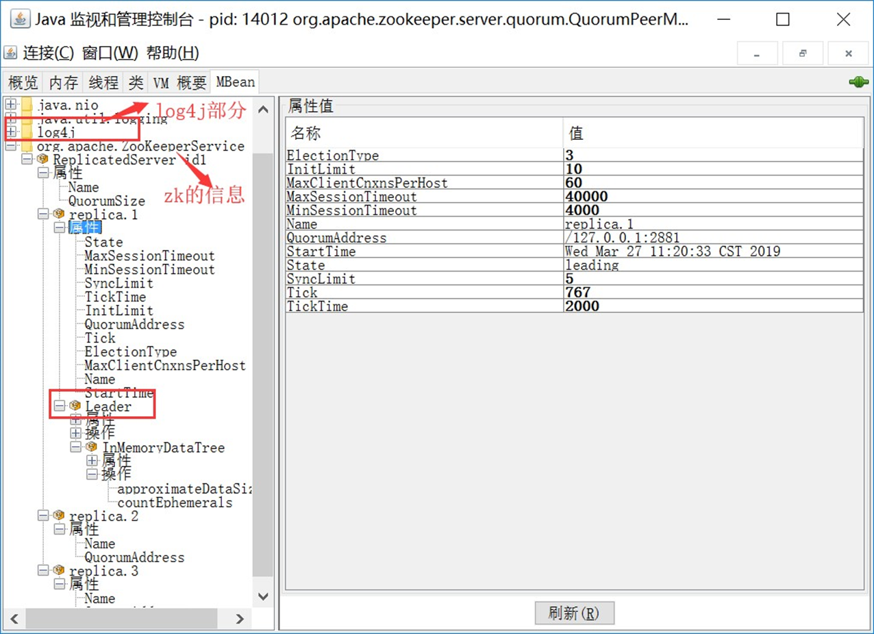Switch to the 线程 tab

coord(103,83)
